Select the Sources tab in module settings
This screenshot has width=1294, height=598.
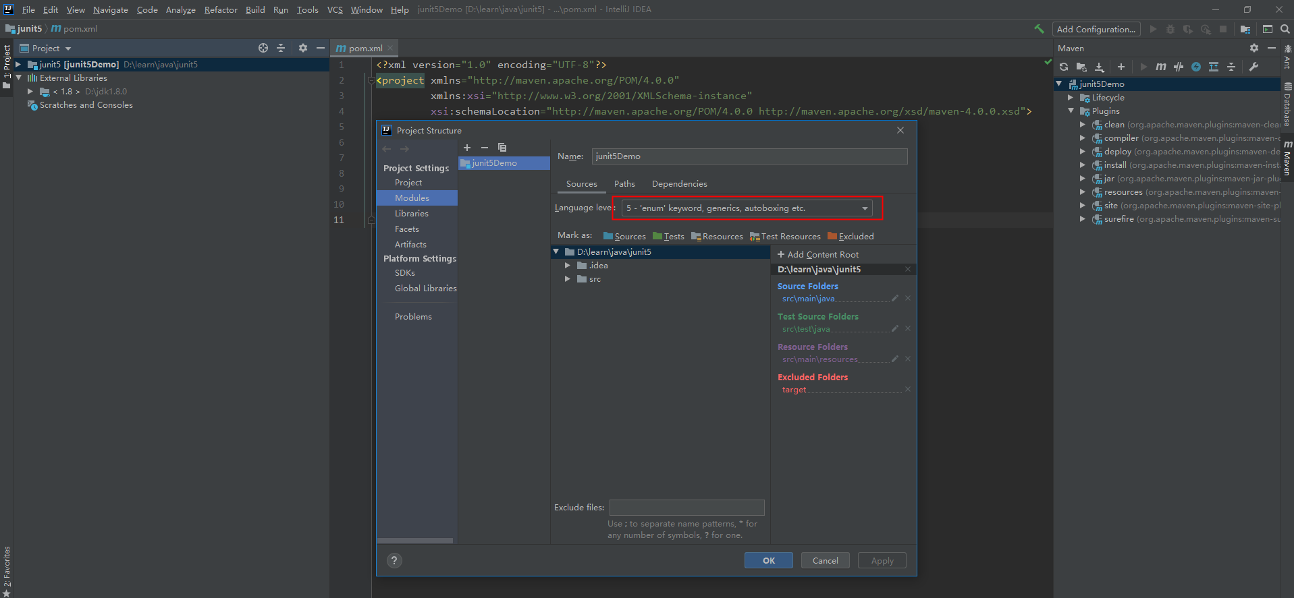(x=581, y=184)
